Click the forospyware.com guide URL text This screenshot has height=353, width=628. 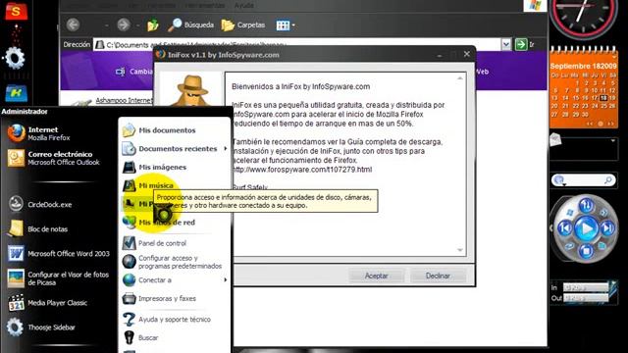point(302,170)
